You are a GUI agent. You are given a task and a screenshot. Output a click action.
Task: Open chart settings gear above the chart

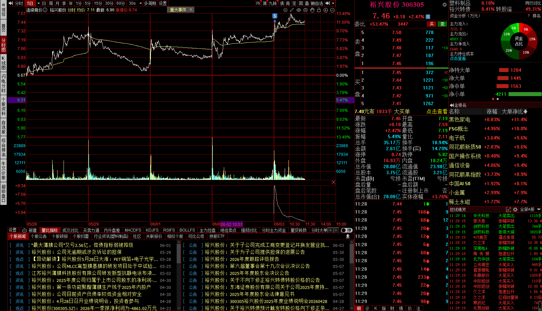pyautogui.click(x=285, y=10)
